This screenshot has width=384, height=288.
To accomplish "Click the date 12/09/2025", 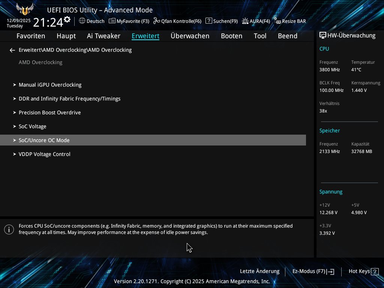I will coord(19,21).
